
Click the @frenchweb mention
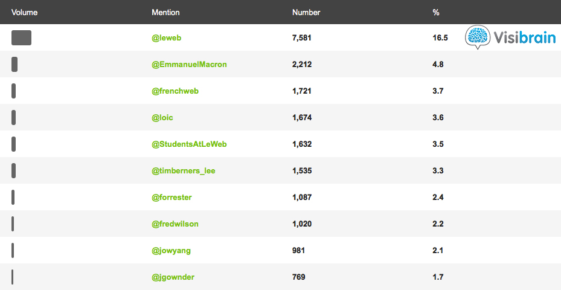click(175, 91)
